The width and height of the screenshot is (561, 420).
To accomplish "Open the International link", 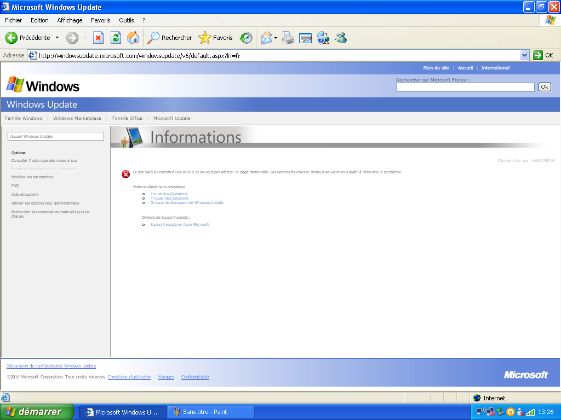I will coord(495,68).
